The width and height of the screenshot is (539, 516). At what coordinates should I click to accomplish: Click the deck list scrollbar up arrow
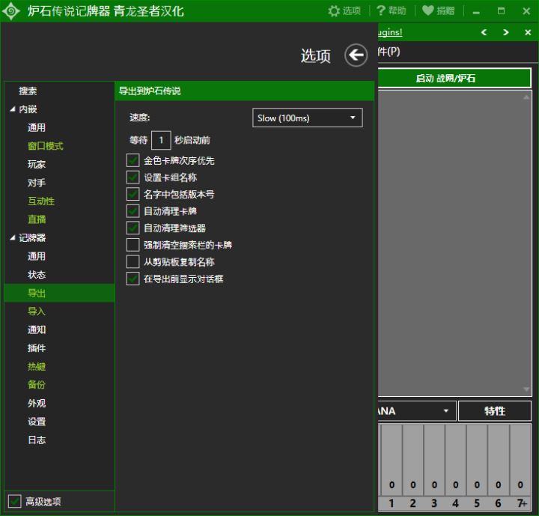[x=526, y=97]
